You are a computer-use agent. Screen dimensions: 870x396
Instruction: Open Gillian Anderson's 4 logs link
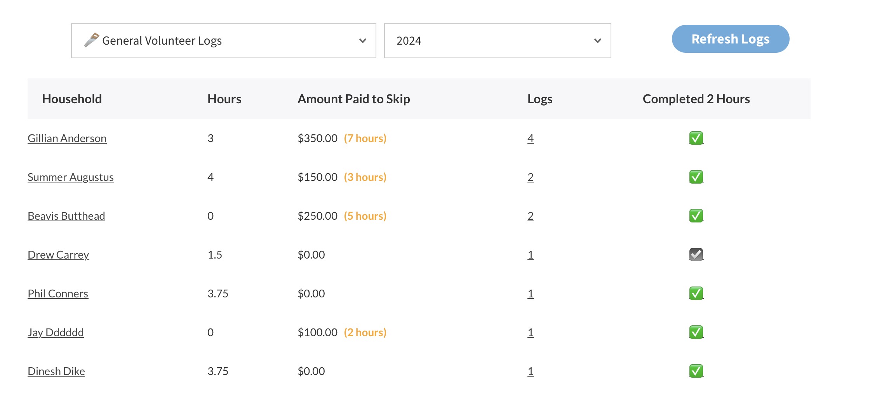(x=531, y=139)
